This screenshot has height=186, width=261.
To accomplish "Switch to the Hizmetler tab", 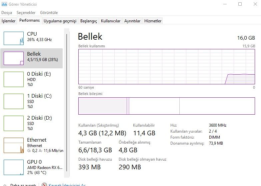I will tap(153, 21).
